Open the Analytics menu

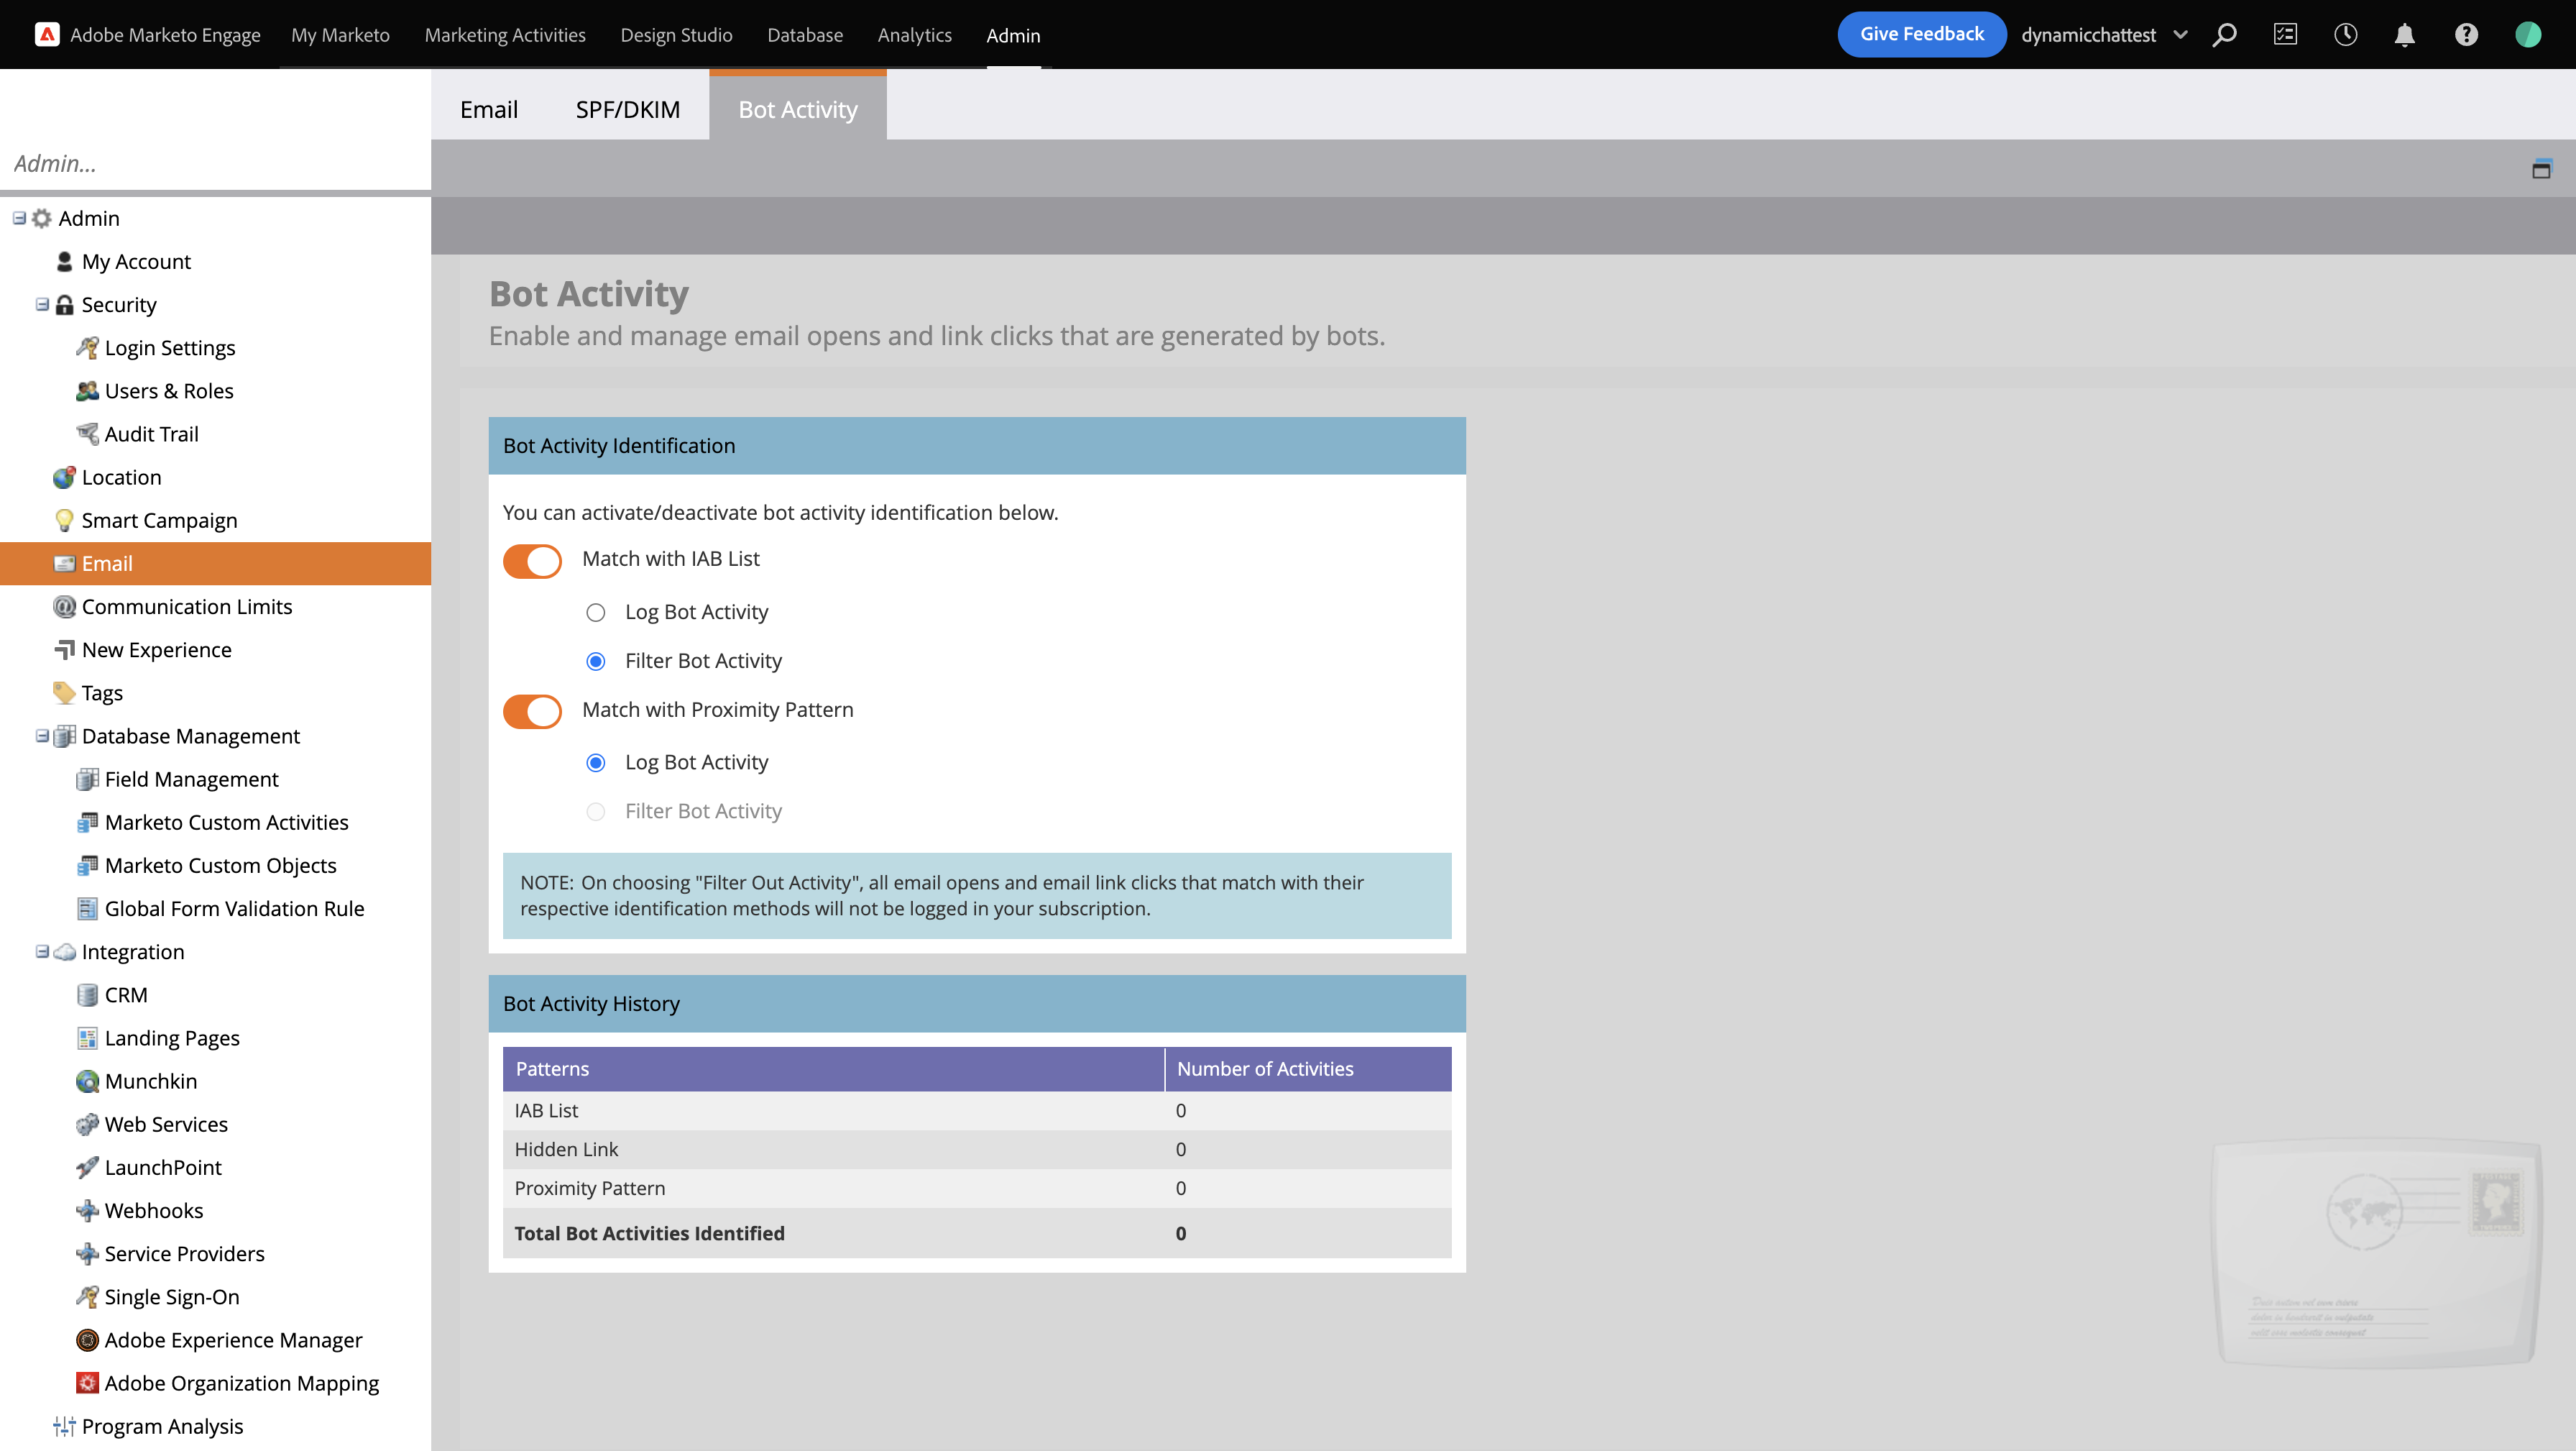tap(914, 34)
